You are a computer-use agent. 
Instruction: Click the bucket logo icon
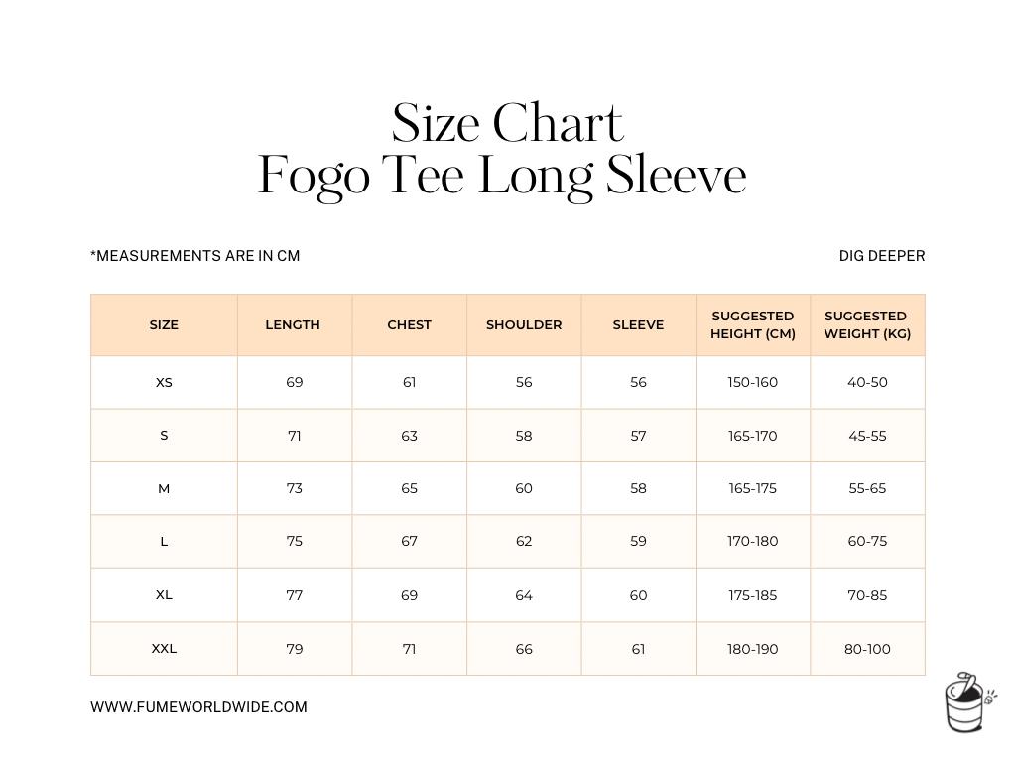click(x=967, y=702)
